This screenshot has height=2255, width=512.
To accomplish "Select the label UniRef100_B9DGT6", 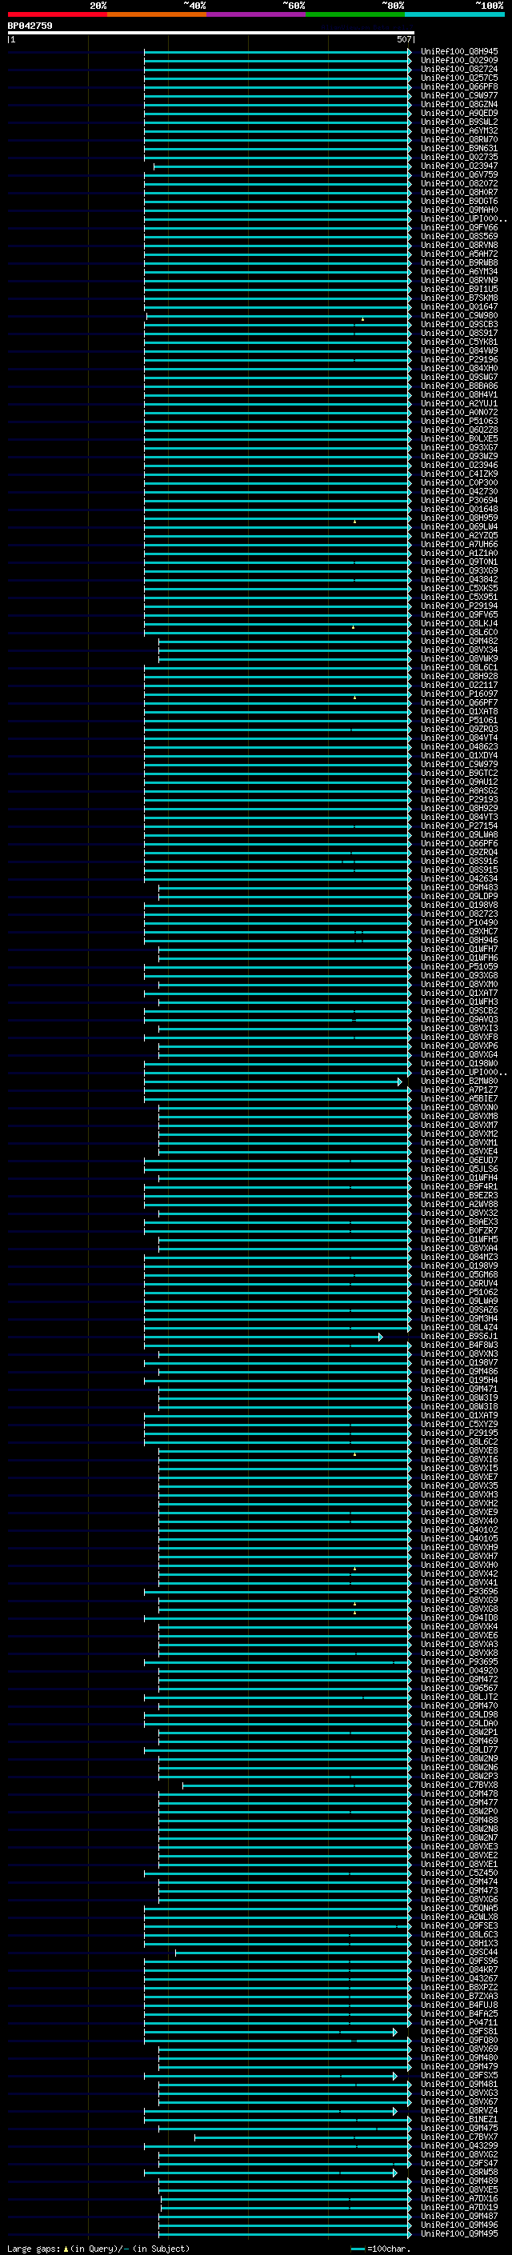I will (459, 202).
